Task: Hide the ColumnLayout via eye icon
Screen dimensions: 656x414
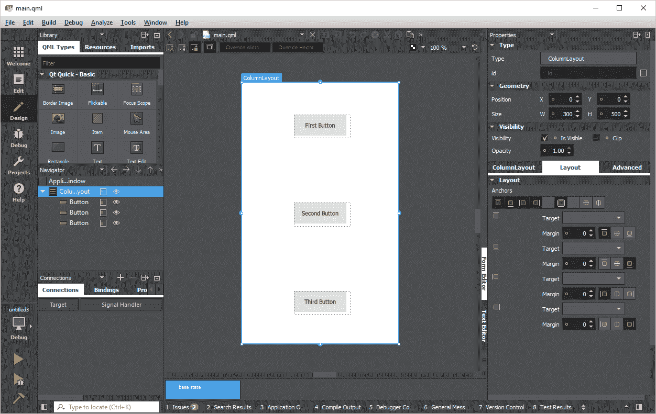Action: (x=116, y=192)
